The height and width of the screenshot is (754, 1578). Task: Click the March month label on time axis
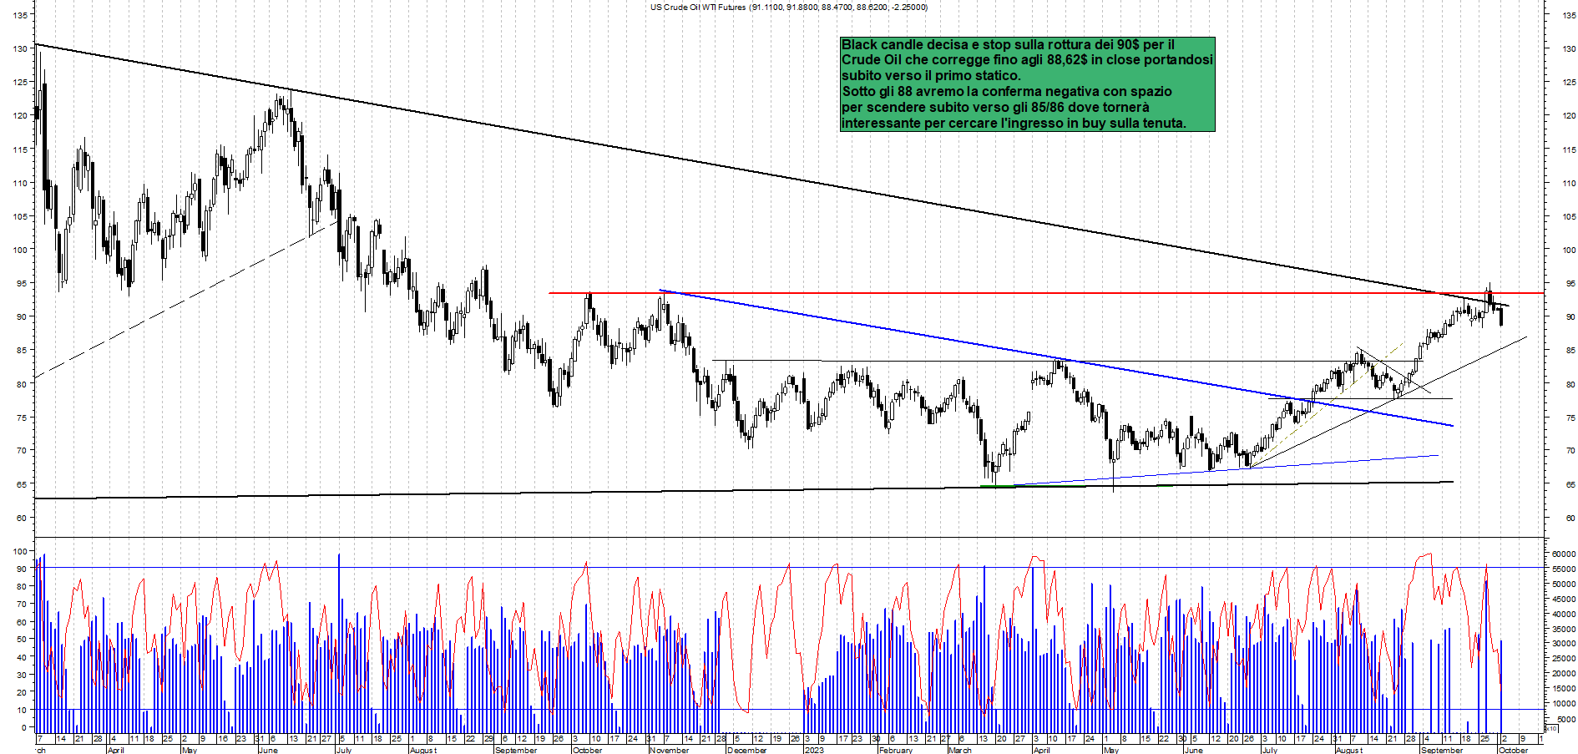click(x=960, y=750)
